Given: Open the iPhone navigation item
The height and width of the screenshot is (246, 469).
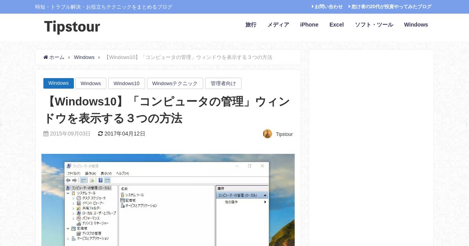Looking at the screenshot, I should 309,25.
